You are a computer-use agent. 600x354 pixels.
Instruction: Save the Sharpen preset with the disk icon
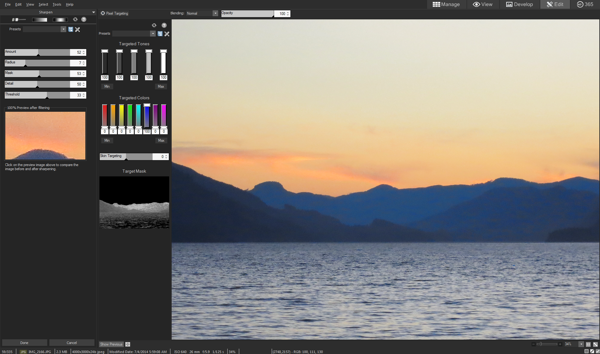pos(71,29)
